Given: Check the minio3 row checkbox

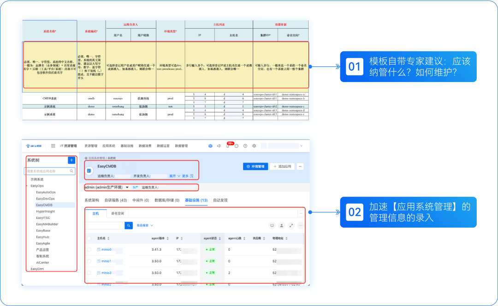Looking at the screenshot, I should [89, 273].
